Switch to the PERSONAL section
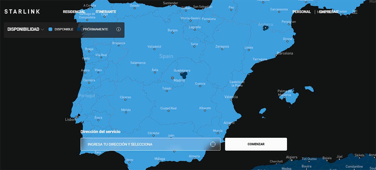This screenshot has height=170, width=376. pyautogui.click(x=301, y=12)
